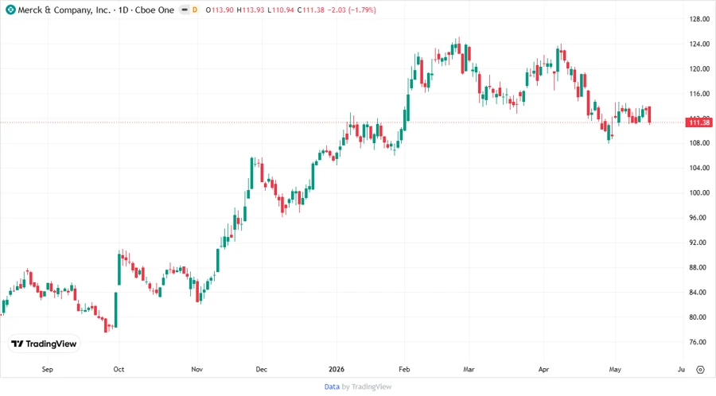Click the Cboe One exchange label

(154, 10)
